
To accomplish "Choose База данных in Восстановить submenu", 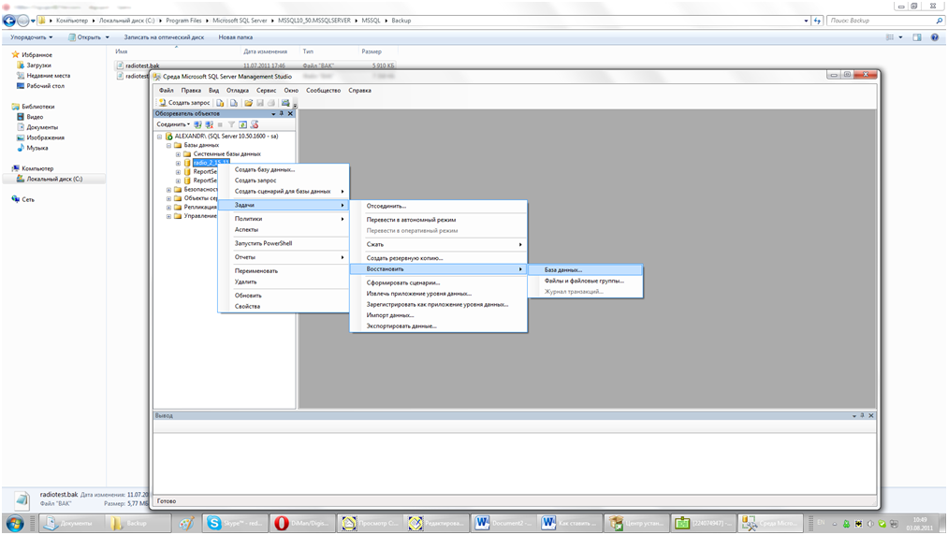I will (x=585, y=270).
